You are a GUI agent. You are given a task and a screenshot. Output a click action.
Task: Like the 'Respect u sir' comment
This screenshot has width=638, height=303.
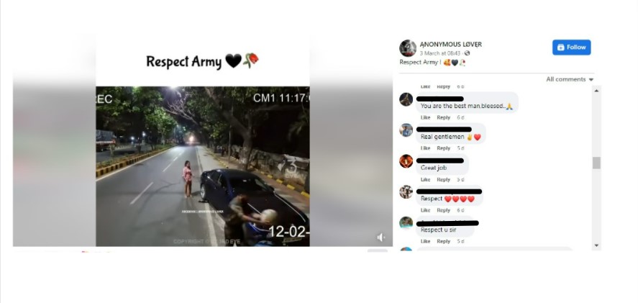pyautogui.click(x=425, y=242)
